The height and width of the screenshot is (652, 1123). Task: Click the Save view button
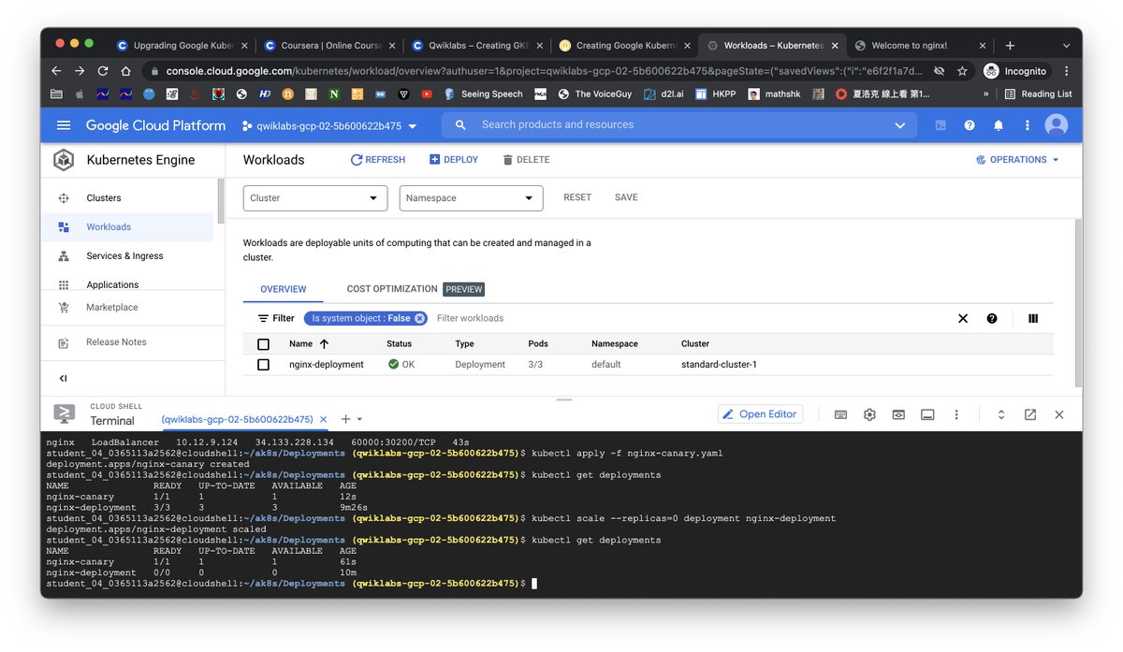[x=626, y=197]
